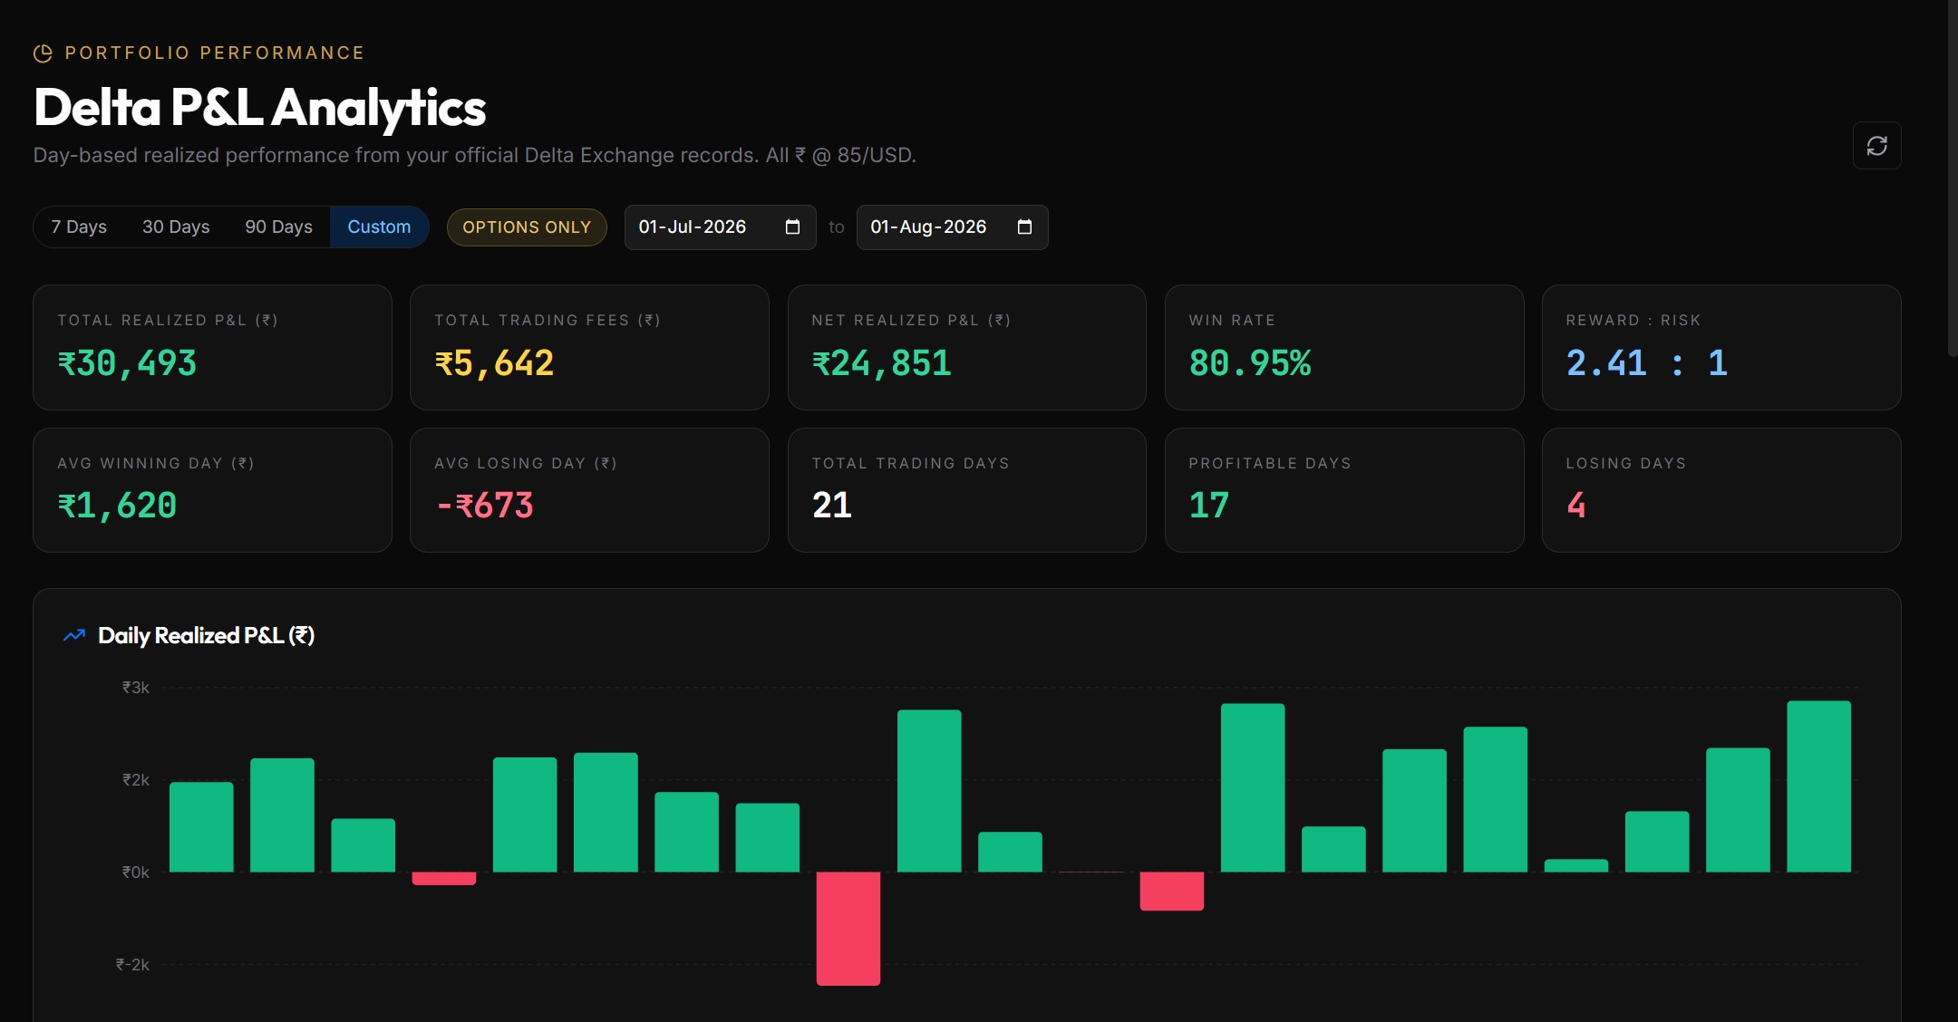
Task: Click the 01-Jul-2026 start date field
Action: click(x=720, y=227)
